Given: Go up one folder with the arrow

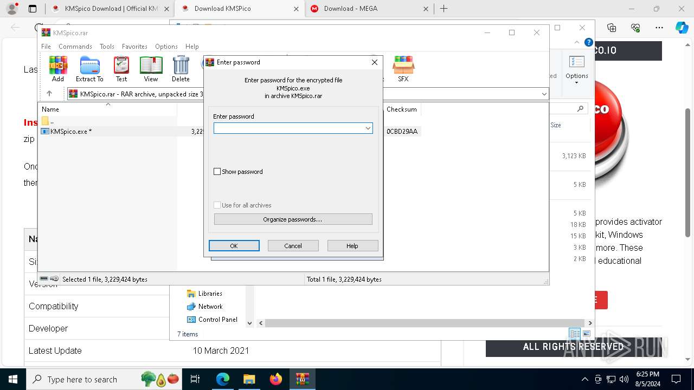Looking at the screenshot, I should (x=49, y=94).
